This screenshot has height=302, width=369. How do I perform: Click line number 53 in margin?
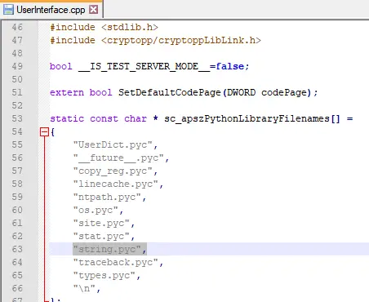(x=17, y=118)
